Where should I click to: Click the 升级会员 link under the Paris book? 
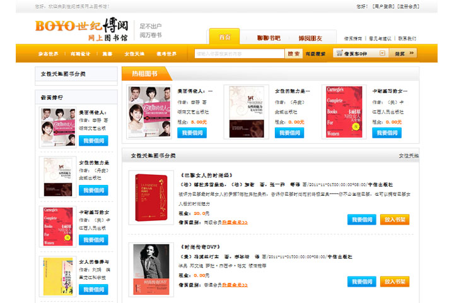(x=234, y=222)
